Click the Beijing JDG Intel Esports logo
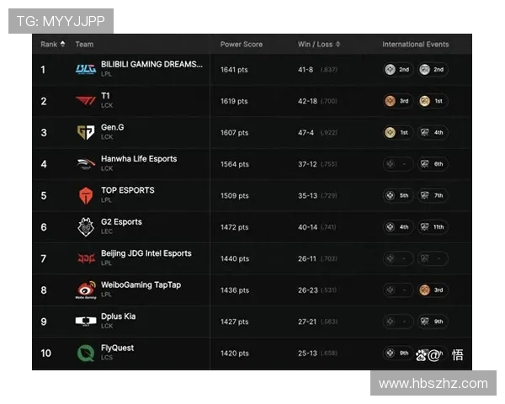Screen dimensions: 505x404 [86, 258]
